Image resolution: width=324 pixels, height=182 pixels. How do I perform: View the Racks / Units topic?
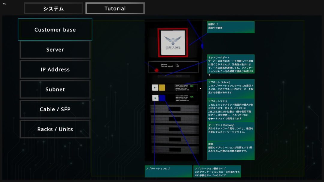[x=55, y=129]
